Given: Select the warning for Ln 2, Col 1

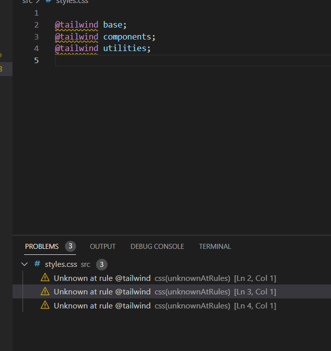Looking at the screenshot, I should 171,278.
